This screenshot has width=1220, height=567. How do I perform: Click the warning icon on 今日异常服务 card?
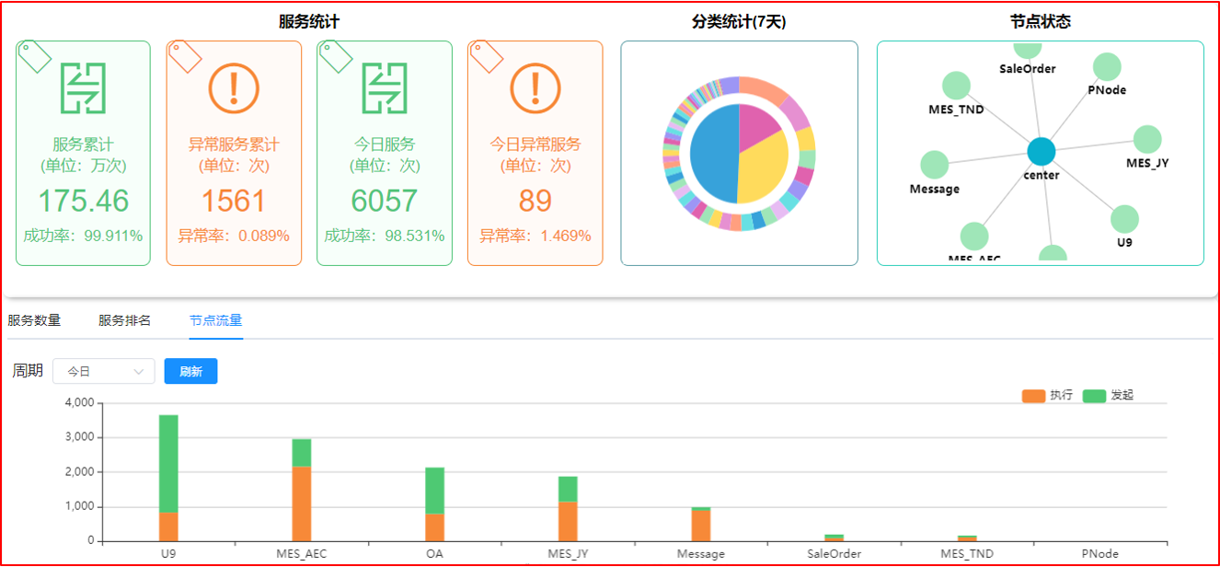pyautogui.click(x=535, y=87)
